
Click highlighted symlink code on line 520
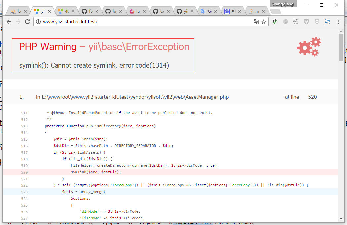click(x=96, y=172)
